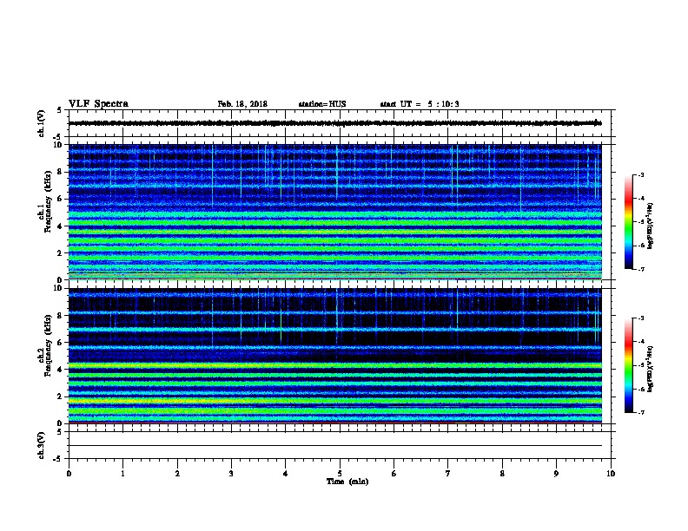Click the ch.1 voltage waveform trace
Screen dimensions: 688x531
coord(334,123)
